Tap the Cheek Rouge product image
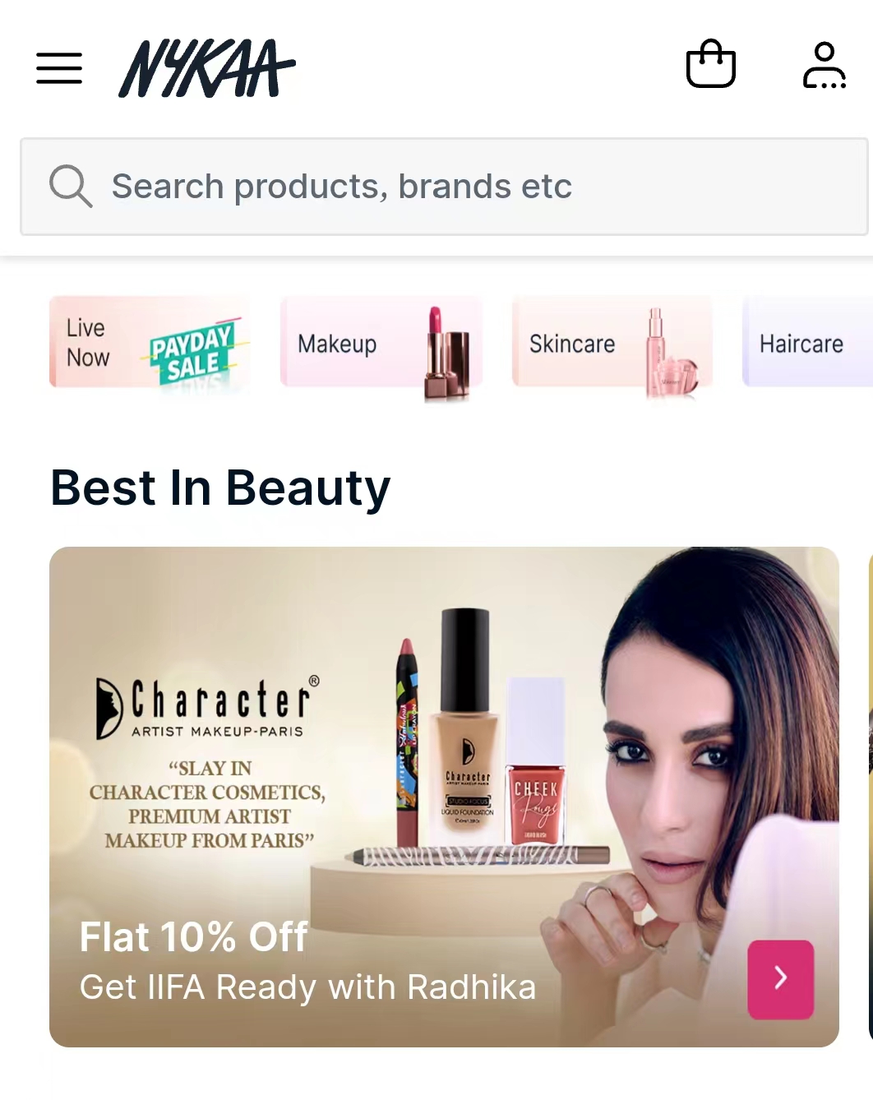Viewport: 873px width, 1100px height. pos(536,760)
